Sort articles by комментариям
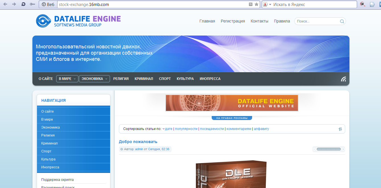This screenshot has width=381, height=188. coord(239,129)
